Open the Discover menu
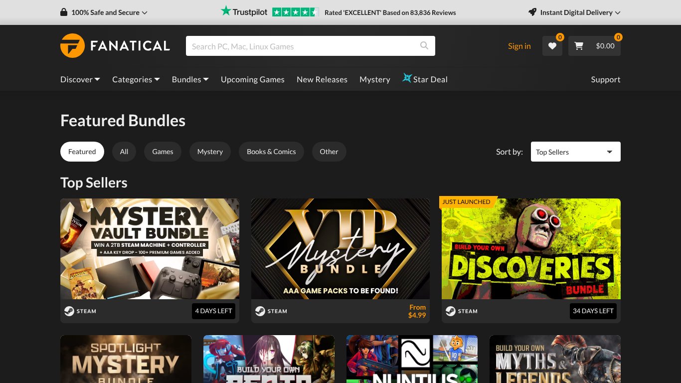The width and height of the screenshot is (681, 383). (80, 79)
